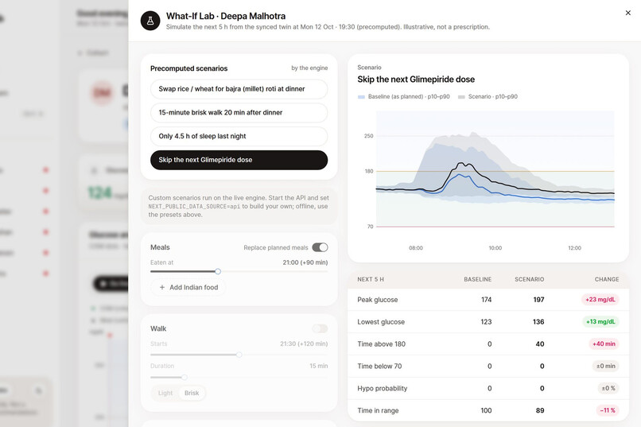Select Skip the next Glimepiride dose preset
This screenshot has width=641, height=427.
click(x=239, y=160)
